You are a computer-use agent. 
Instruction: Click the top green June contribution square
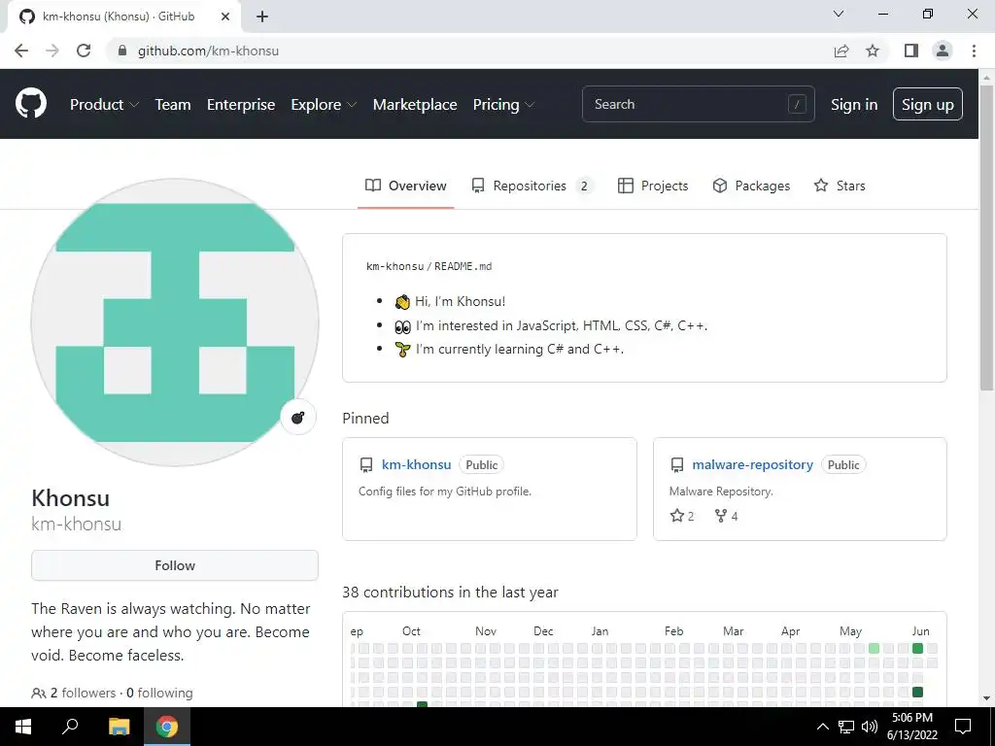point(917,648)
